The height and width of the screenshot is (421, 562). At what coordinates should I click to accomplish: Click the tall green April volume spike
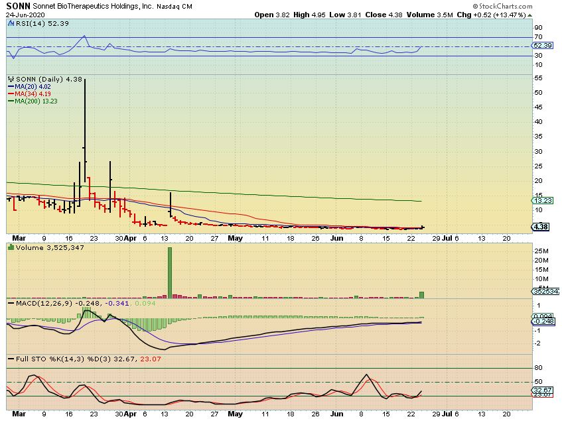click(x=169, y=272)
